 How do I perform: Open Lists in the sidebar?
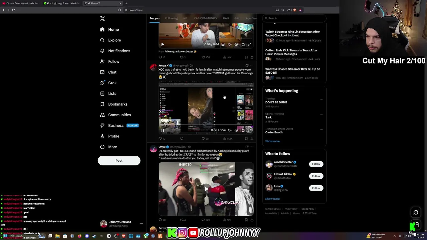click(108, 93)
